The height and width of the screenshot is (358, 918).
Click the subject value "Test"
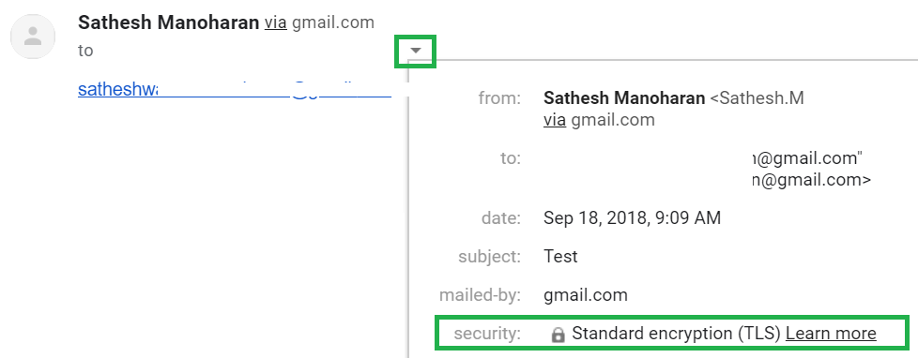(x=560, y=256)
